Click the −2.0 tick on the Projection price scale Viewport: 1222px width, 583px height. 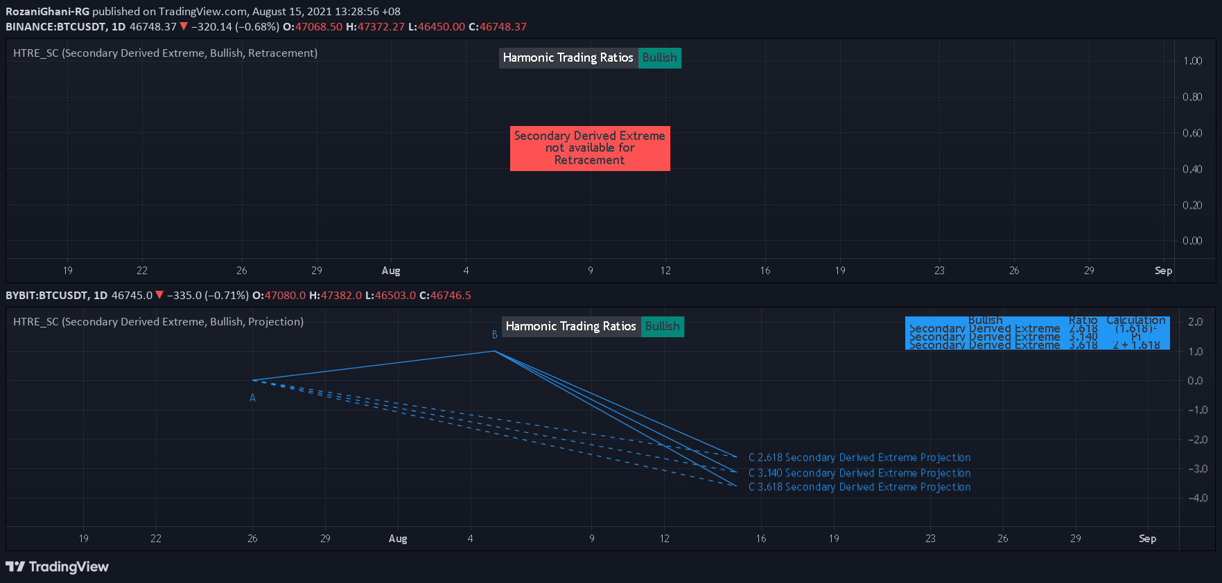[1198, 440]
